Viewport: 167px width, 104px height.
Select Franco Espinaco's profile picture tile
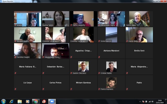pos(111,83)
